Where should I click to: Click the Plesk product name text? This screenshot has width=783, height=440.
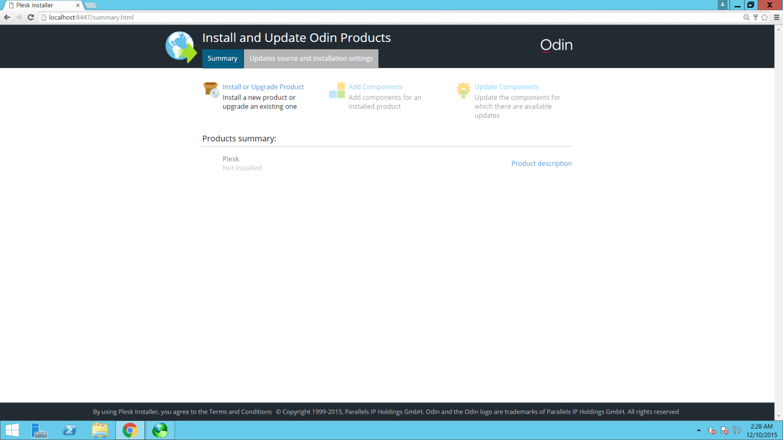(x=231, y=159)
